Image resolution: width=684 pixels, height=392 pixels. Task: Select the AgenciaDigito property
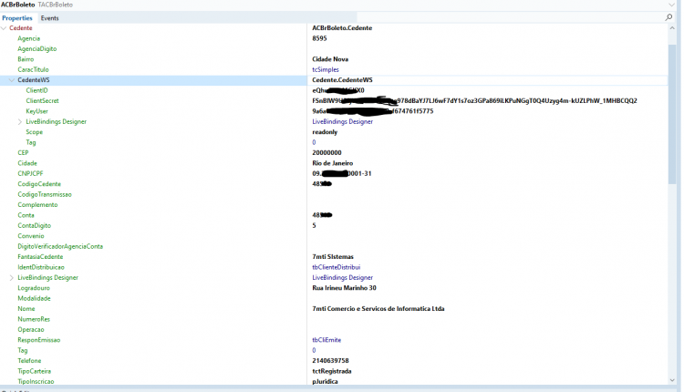(37, 49)
